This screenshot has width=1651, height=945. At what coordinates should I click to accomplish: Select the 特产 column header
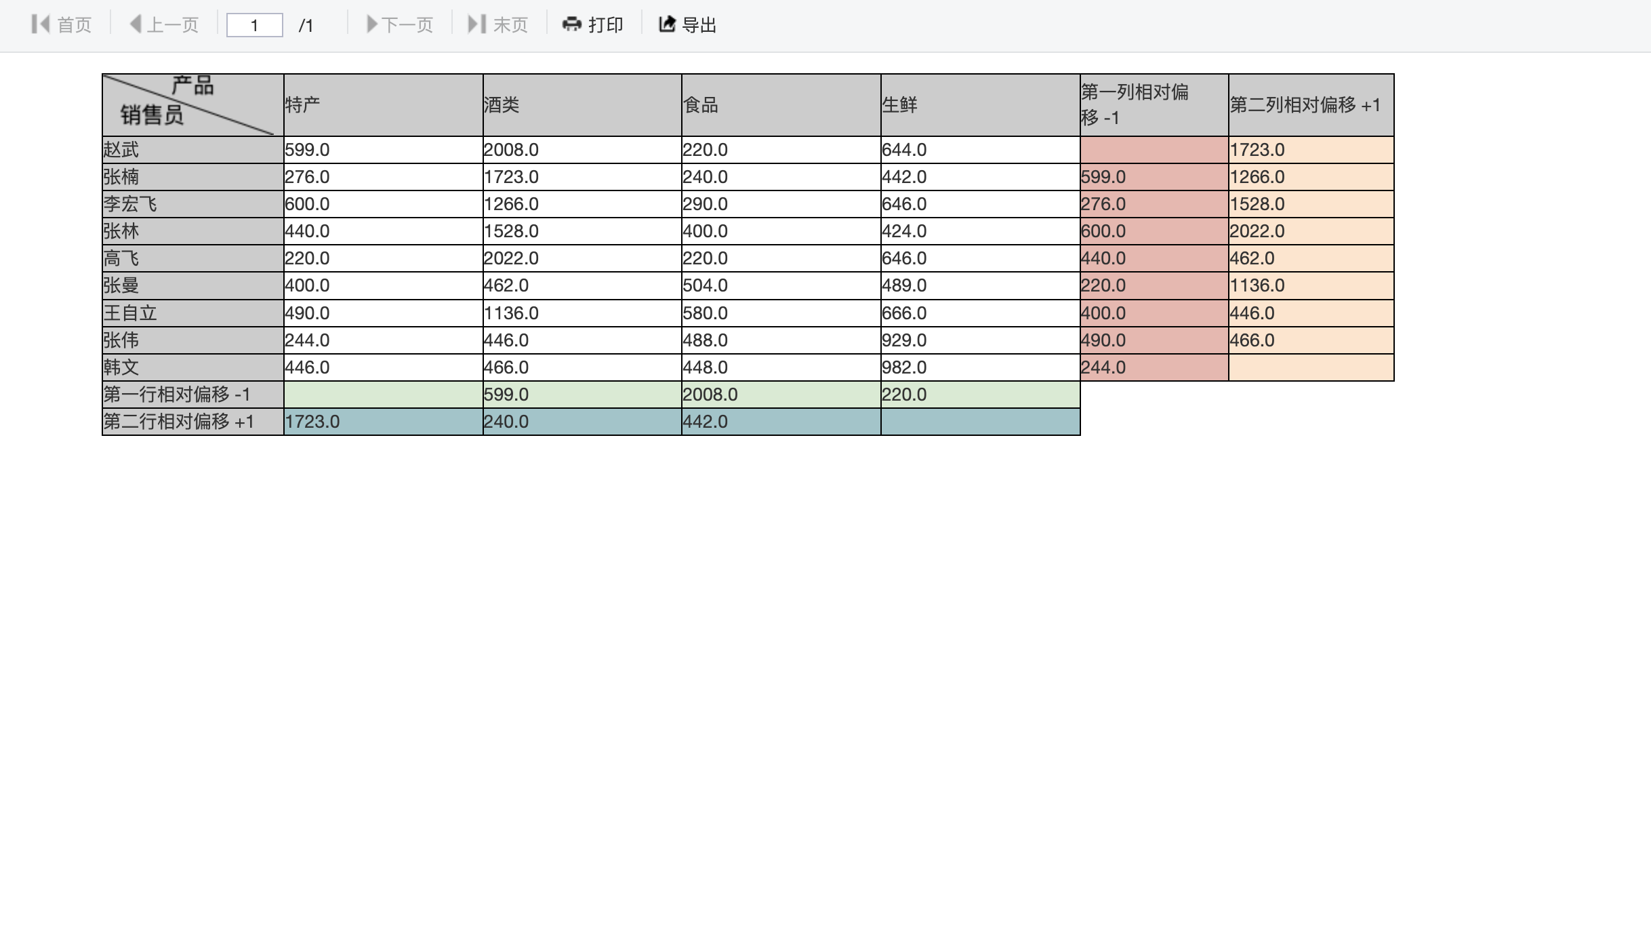(x=383, y=105)
